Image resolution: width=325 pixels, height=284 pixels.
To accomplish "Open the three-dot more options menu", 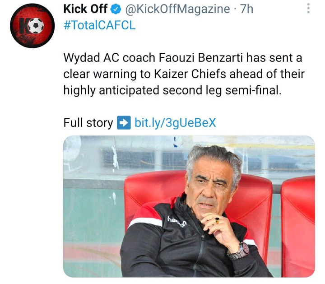I will click(x=308, y=9).
